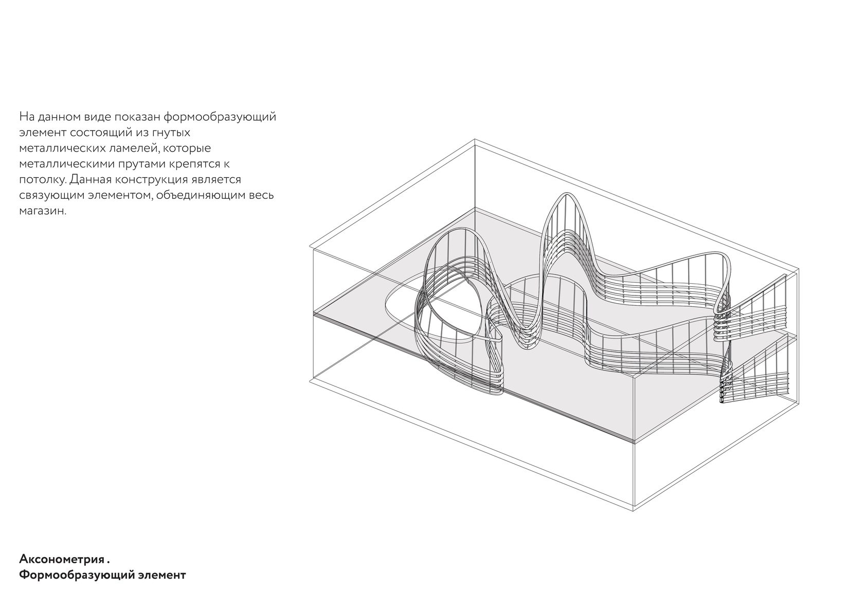
Task: Click the text line 'металлических ламелей, которые'
Action: [115, 149]
